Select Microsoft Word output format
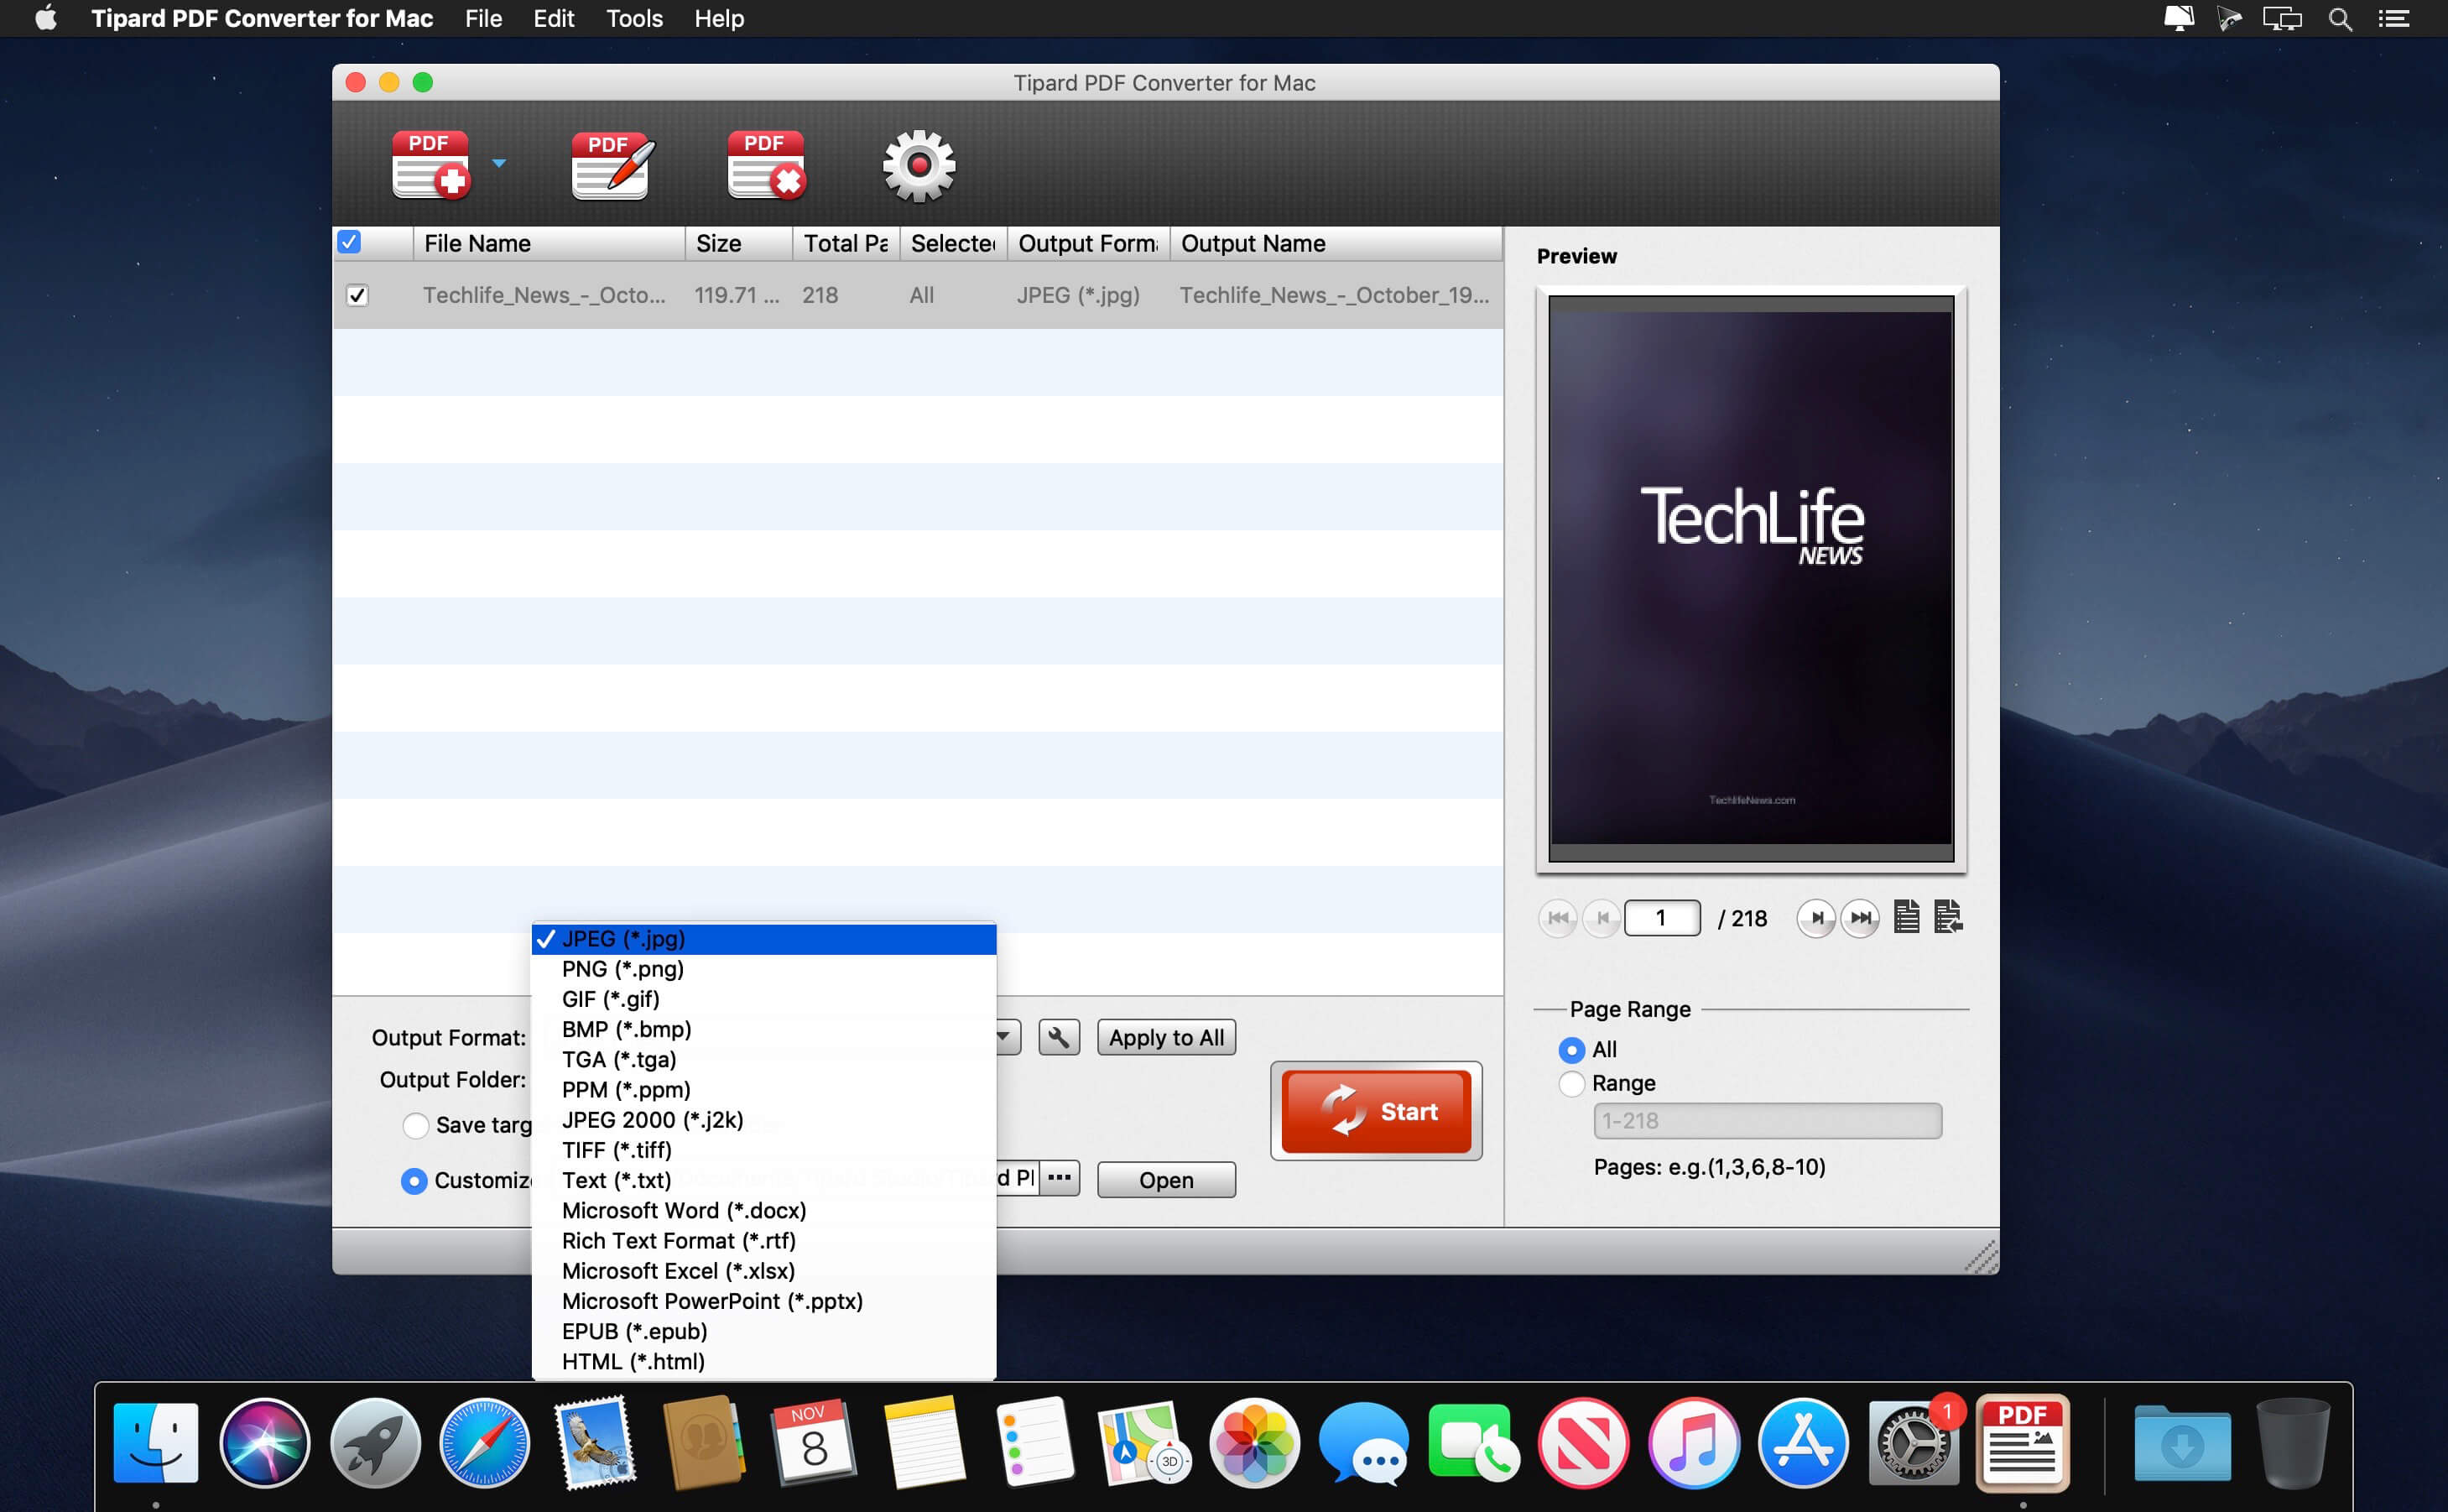The width and height of the screenshot is (2448, 1512). [x=684, y=1210]
